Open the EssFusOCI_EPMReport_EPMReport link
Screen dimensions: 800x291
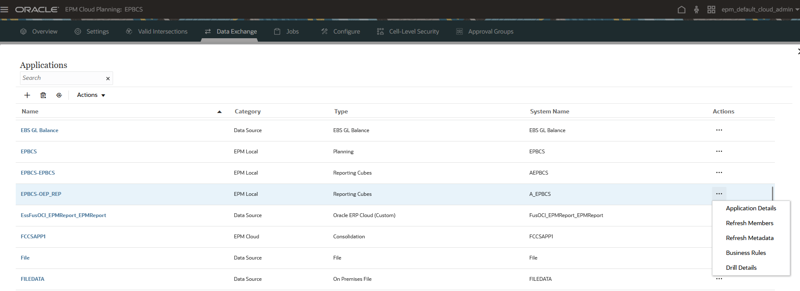pyautogui.click(x=63, y=215)
